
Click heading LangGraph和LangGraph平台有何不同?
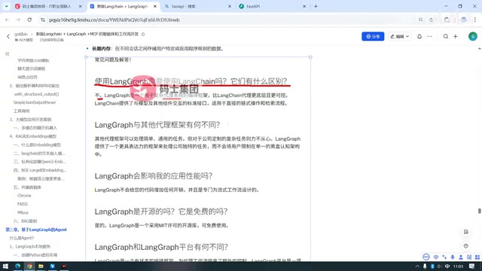(161, 247)
